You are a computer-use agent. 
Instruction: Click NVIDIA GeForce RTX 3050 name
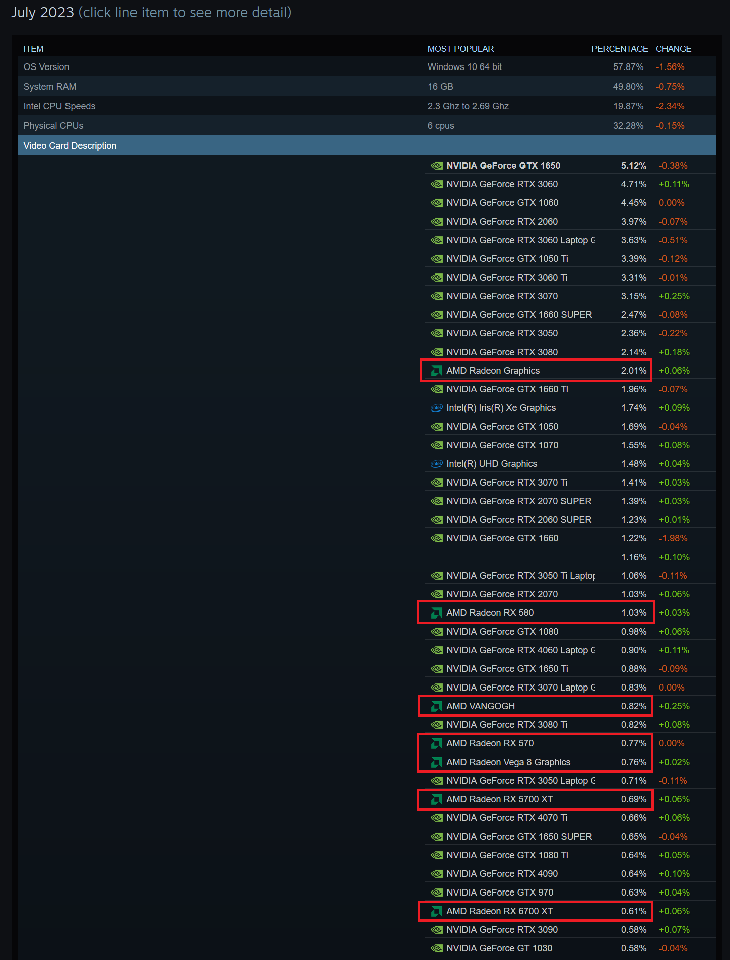[x=502, y=333]
